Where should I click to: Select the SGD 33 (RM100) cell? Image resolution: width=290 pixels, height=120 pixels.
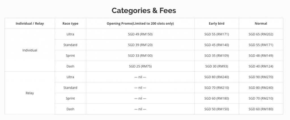point(140,56)
